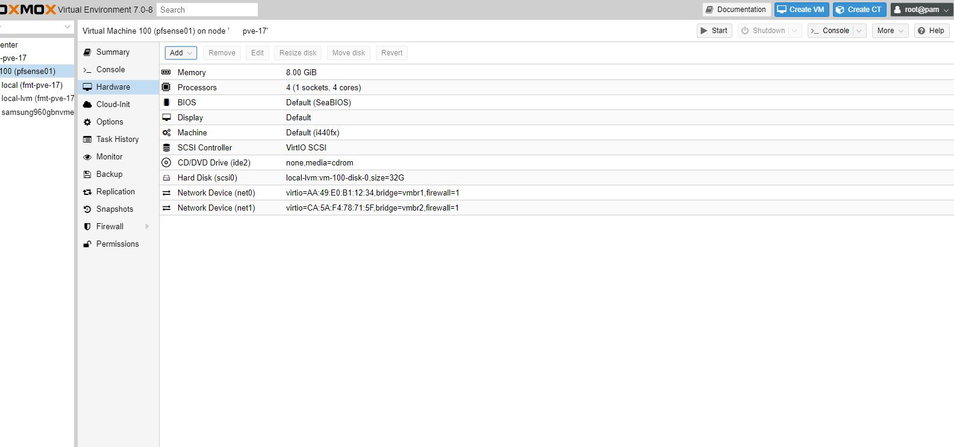Select the net0 value with bridge=vmbr1
The height and width of the screenshot is (447, 954).
(373, 193)
